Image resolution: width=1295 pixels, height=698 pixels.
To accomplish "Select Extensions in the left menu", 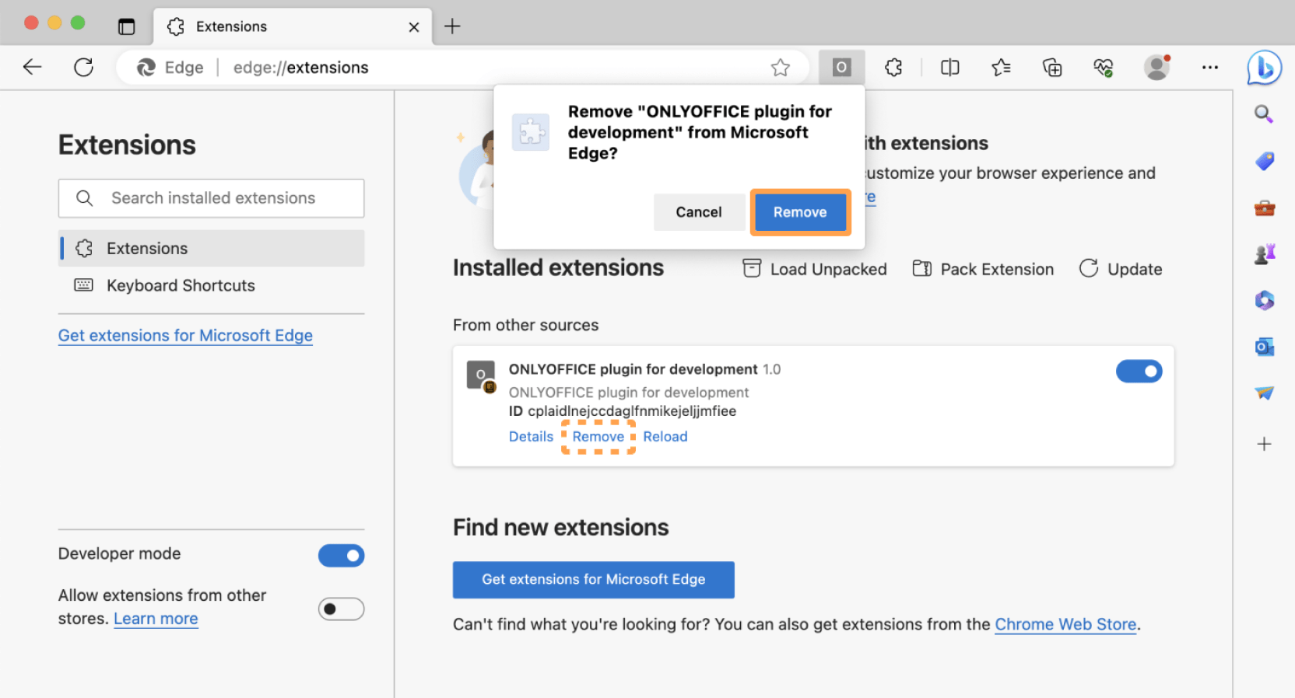I will click(211, 248).
